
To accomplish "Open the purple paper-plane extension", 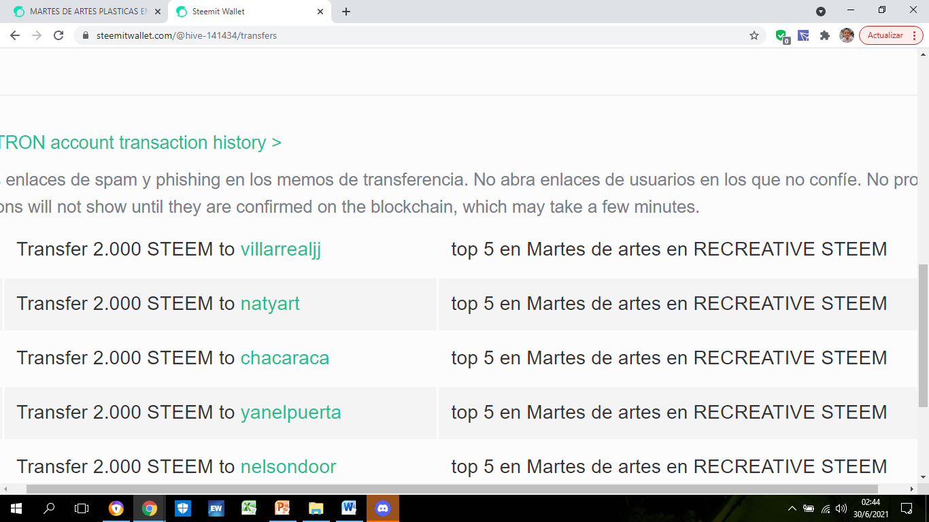I will tap(803, 35).
